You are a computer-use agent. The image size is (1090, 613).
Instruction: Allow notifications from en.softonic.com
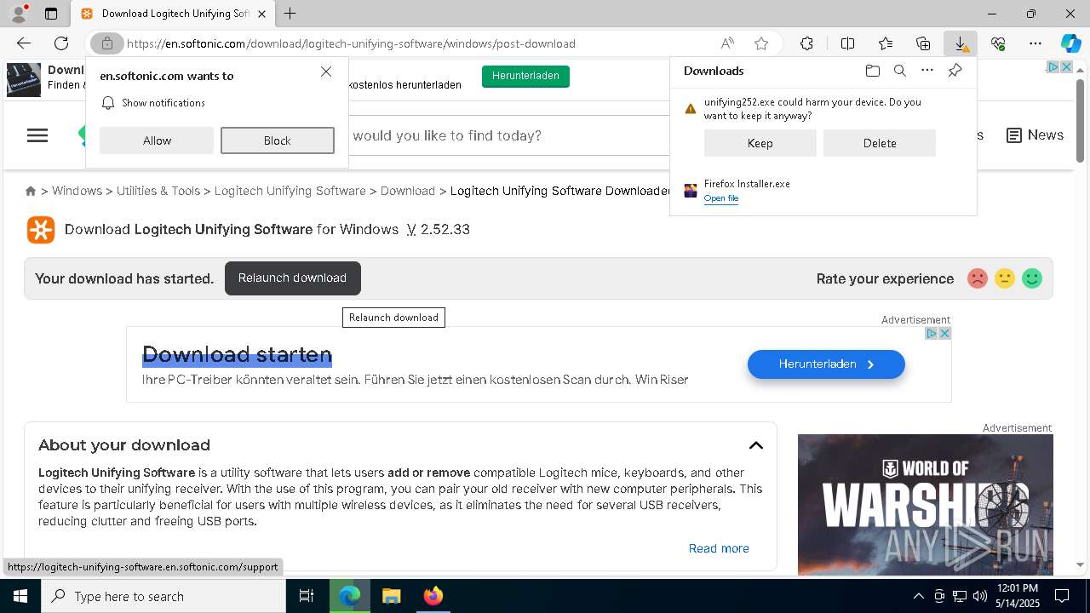coord(157,140)
